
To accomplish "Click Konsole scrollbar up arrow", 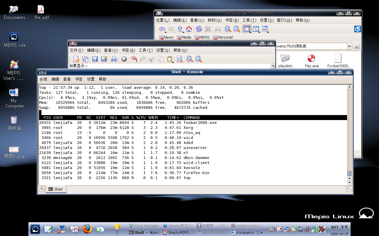I will tap(350, 87).
